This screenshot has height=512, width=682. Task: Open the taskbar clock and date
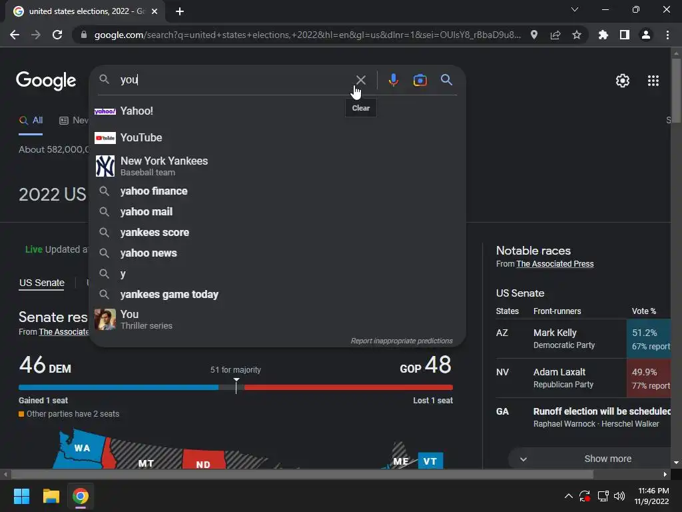click(651, 496)
